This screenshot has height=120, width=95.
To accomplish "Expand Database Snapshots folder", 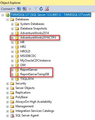I will click(x=12, y=29).
